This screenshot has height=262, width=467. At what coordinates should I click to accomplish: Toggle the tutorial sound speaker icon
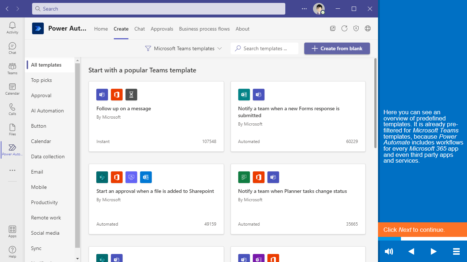(x=389, y=251)
